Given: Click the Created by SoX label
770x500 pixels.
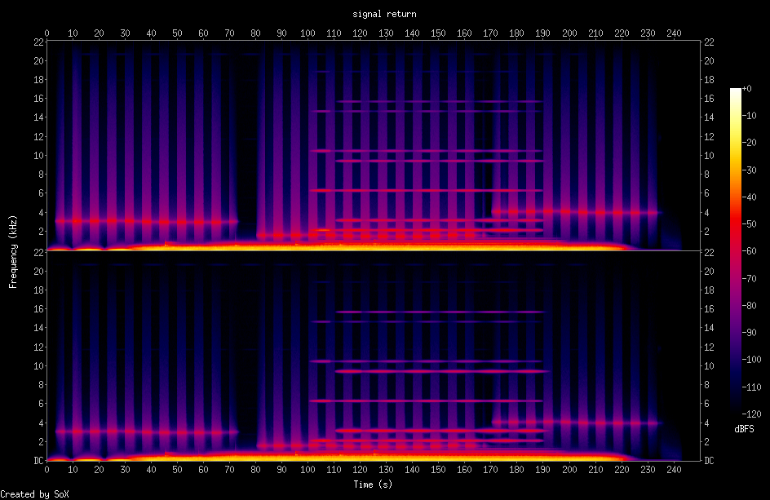Looking at the screenshot, I should [x=34, y=493].
